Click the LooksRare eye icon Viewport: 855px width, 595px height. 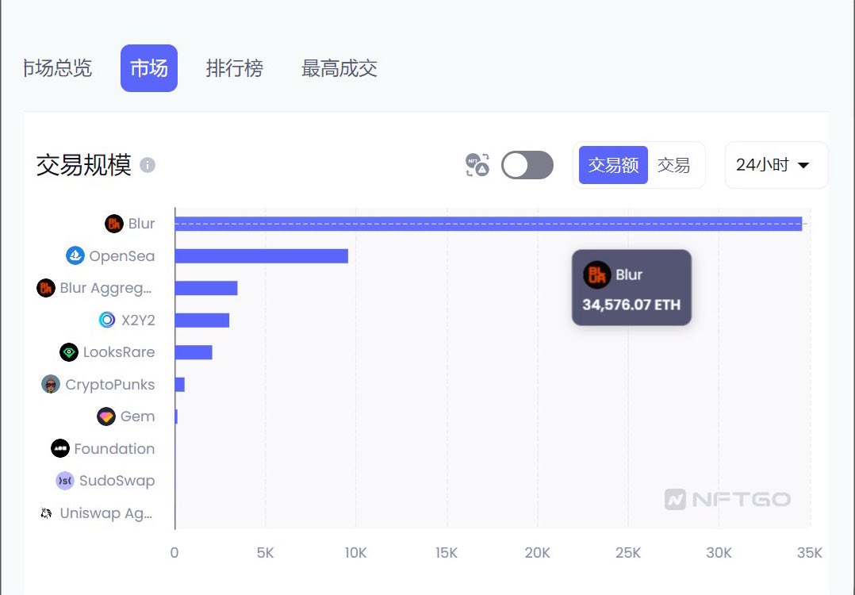pos(67,351)
